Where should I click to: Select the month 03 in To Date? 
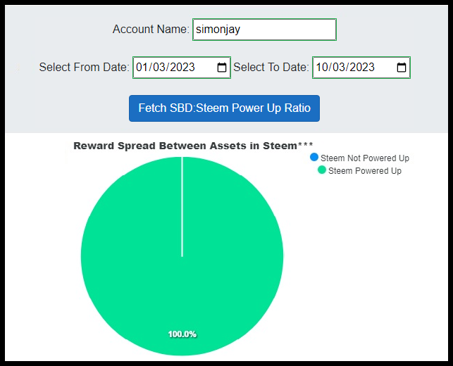click(338, 68)
